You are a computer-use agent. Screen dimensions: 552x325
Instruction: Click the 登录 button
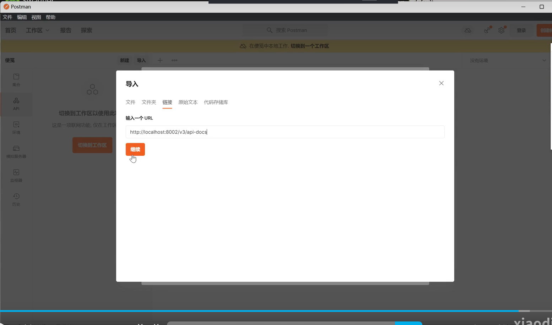click(521, 30)
